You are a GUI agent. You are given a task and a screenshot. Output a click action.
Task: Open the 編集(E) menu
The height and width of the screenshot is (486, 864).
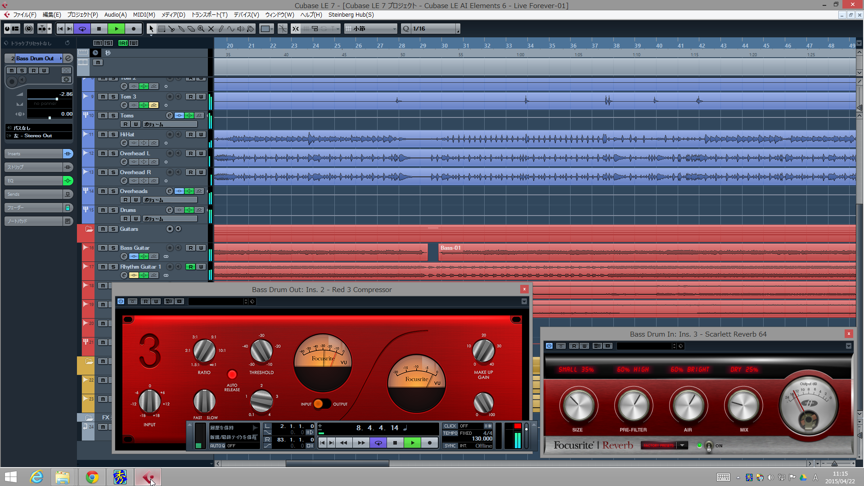[x=52, y=15]
